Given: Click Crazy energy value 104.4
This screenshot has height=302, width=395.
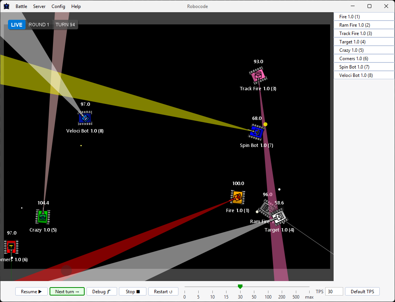Looking at the screenshot, I should point(43,203).
